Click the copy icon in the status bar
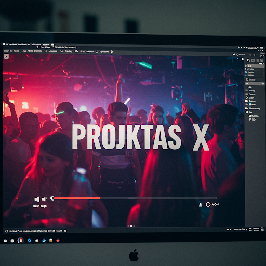This screenshot has width=266, height=266. 65,231
